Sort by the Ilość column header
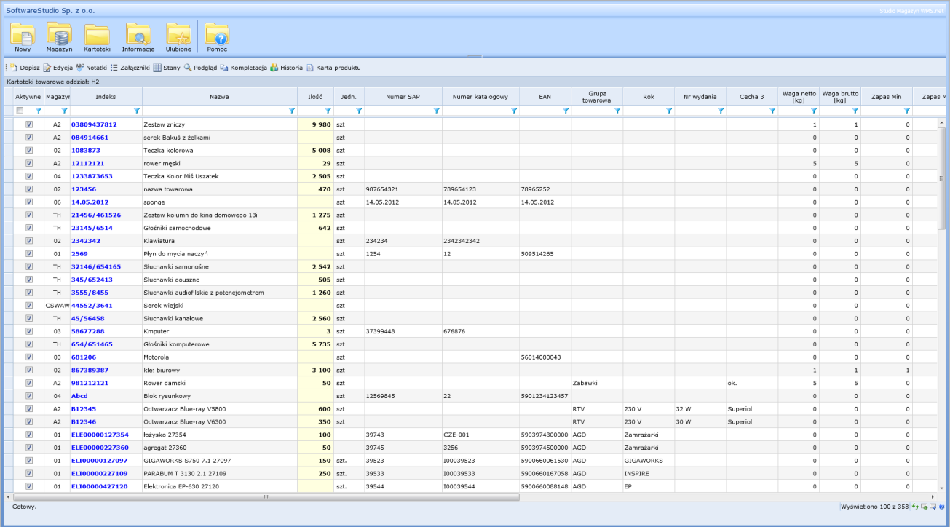 (315, 96)
